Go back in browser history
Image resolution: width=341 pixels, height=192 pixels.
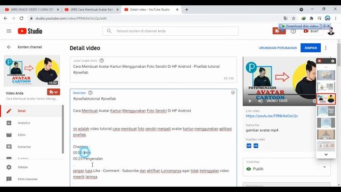point(5,19)
